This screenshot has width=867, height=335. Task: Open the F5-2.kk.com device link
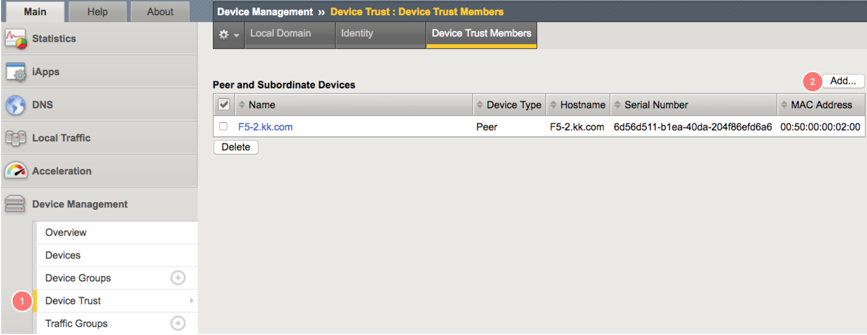265,127
